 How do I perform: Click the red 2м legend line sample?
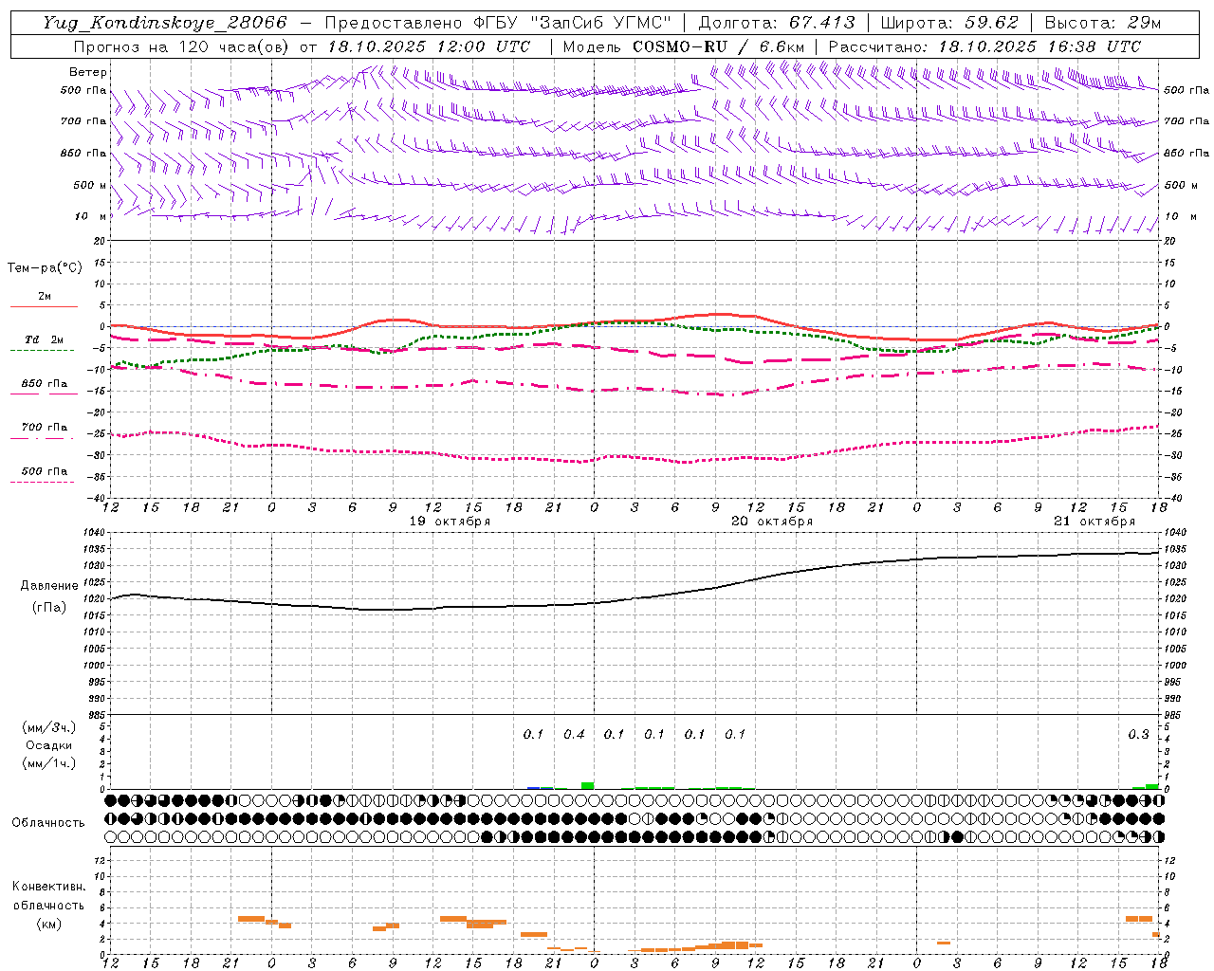[44, 306]
